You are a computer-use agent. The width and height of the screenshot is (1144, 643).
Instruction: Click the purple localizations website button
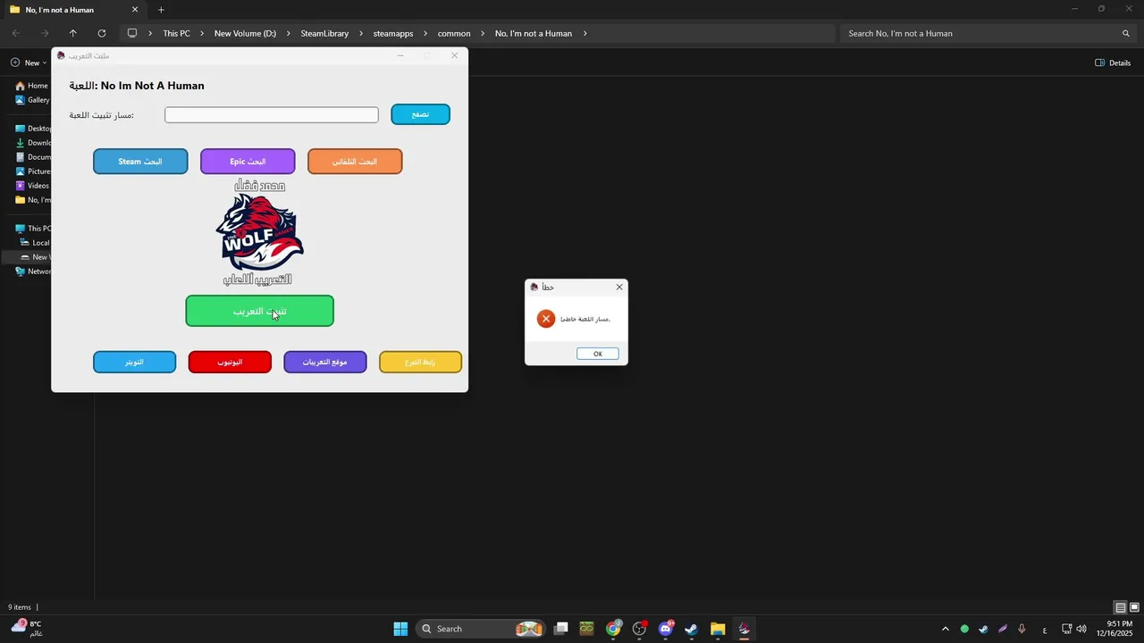[x=325, y=362]
